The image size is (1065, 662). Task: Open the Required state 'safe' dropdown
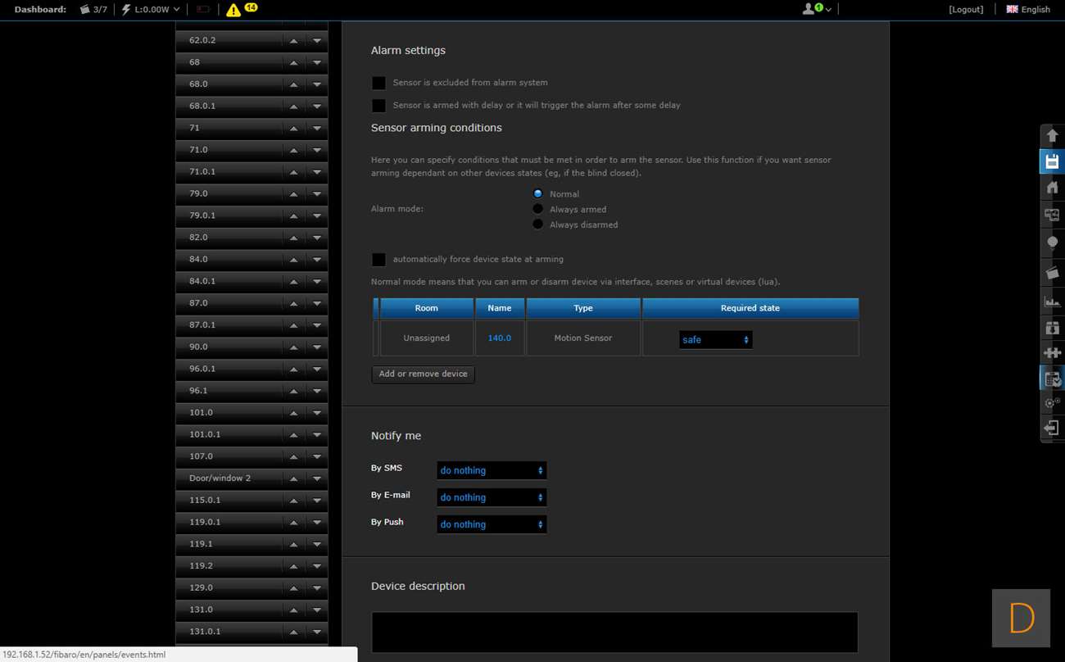715,339
